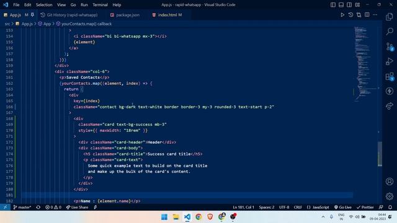The image size is (397, 223).
Task: Open the View menu
Action: pos(61,5)
